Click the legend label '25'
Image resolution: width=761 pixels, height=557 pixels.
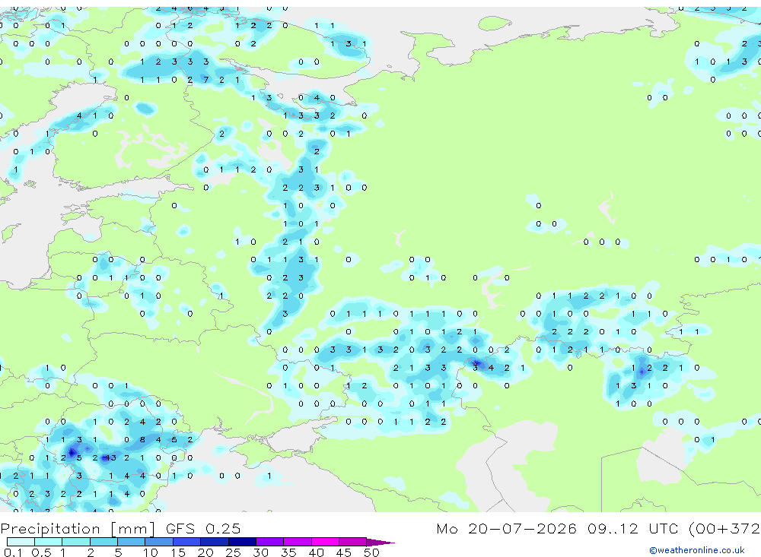(233, 552)
